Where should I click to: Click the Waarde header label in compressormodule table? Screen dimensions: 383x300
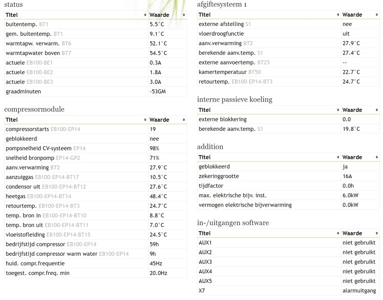[159, 120]
